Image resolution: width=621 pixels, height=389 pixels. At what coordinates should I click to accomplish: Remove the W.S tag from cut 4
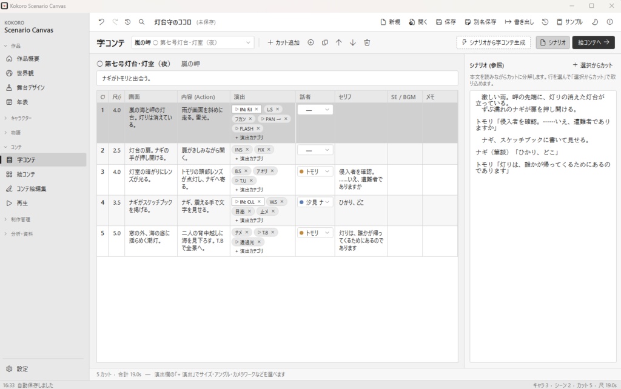[x=282, y=202]
